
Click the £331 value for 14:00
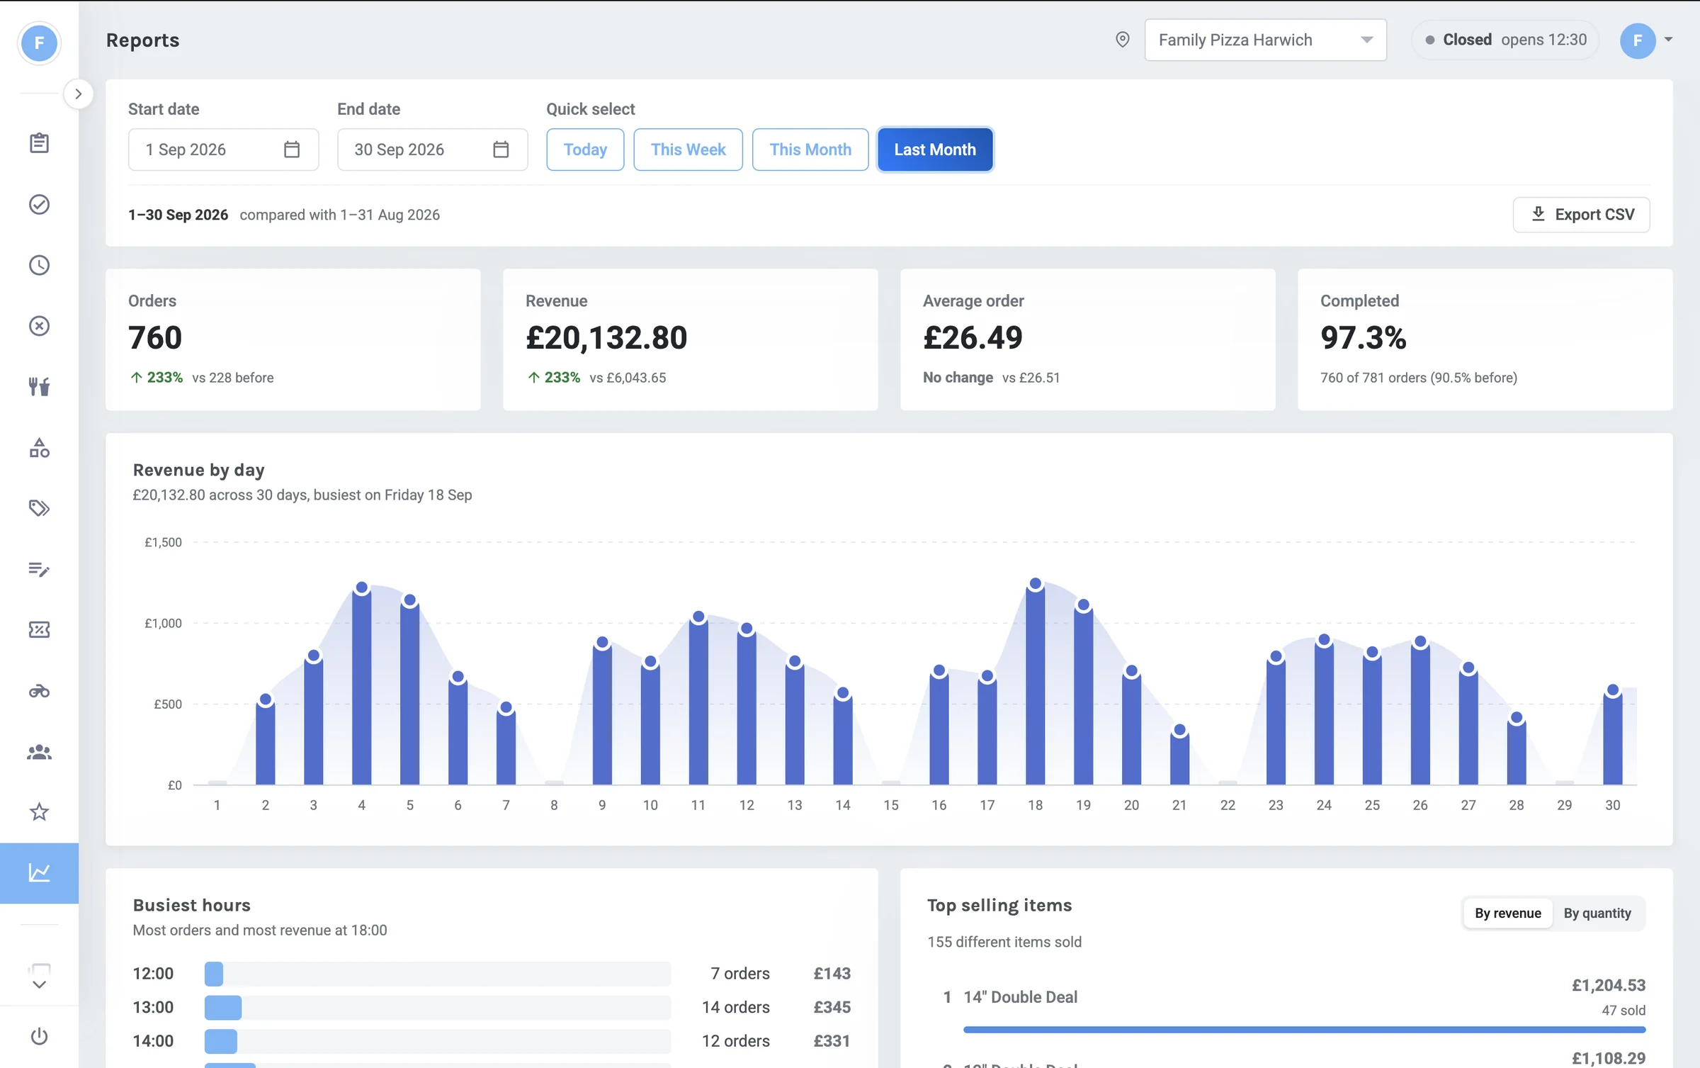pyautogui.click(x=832, y=1041)
